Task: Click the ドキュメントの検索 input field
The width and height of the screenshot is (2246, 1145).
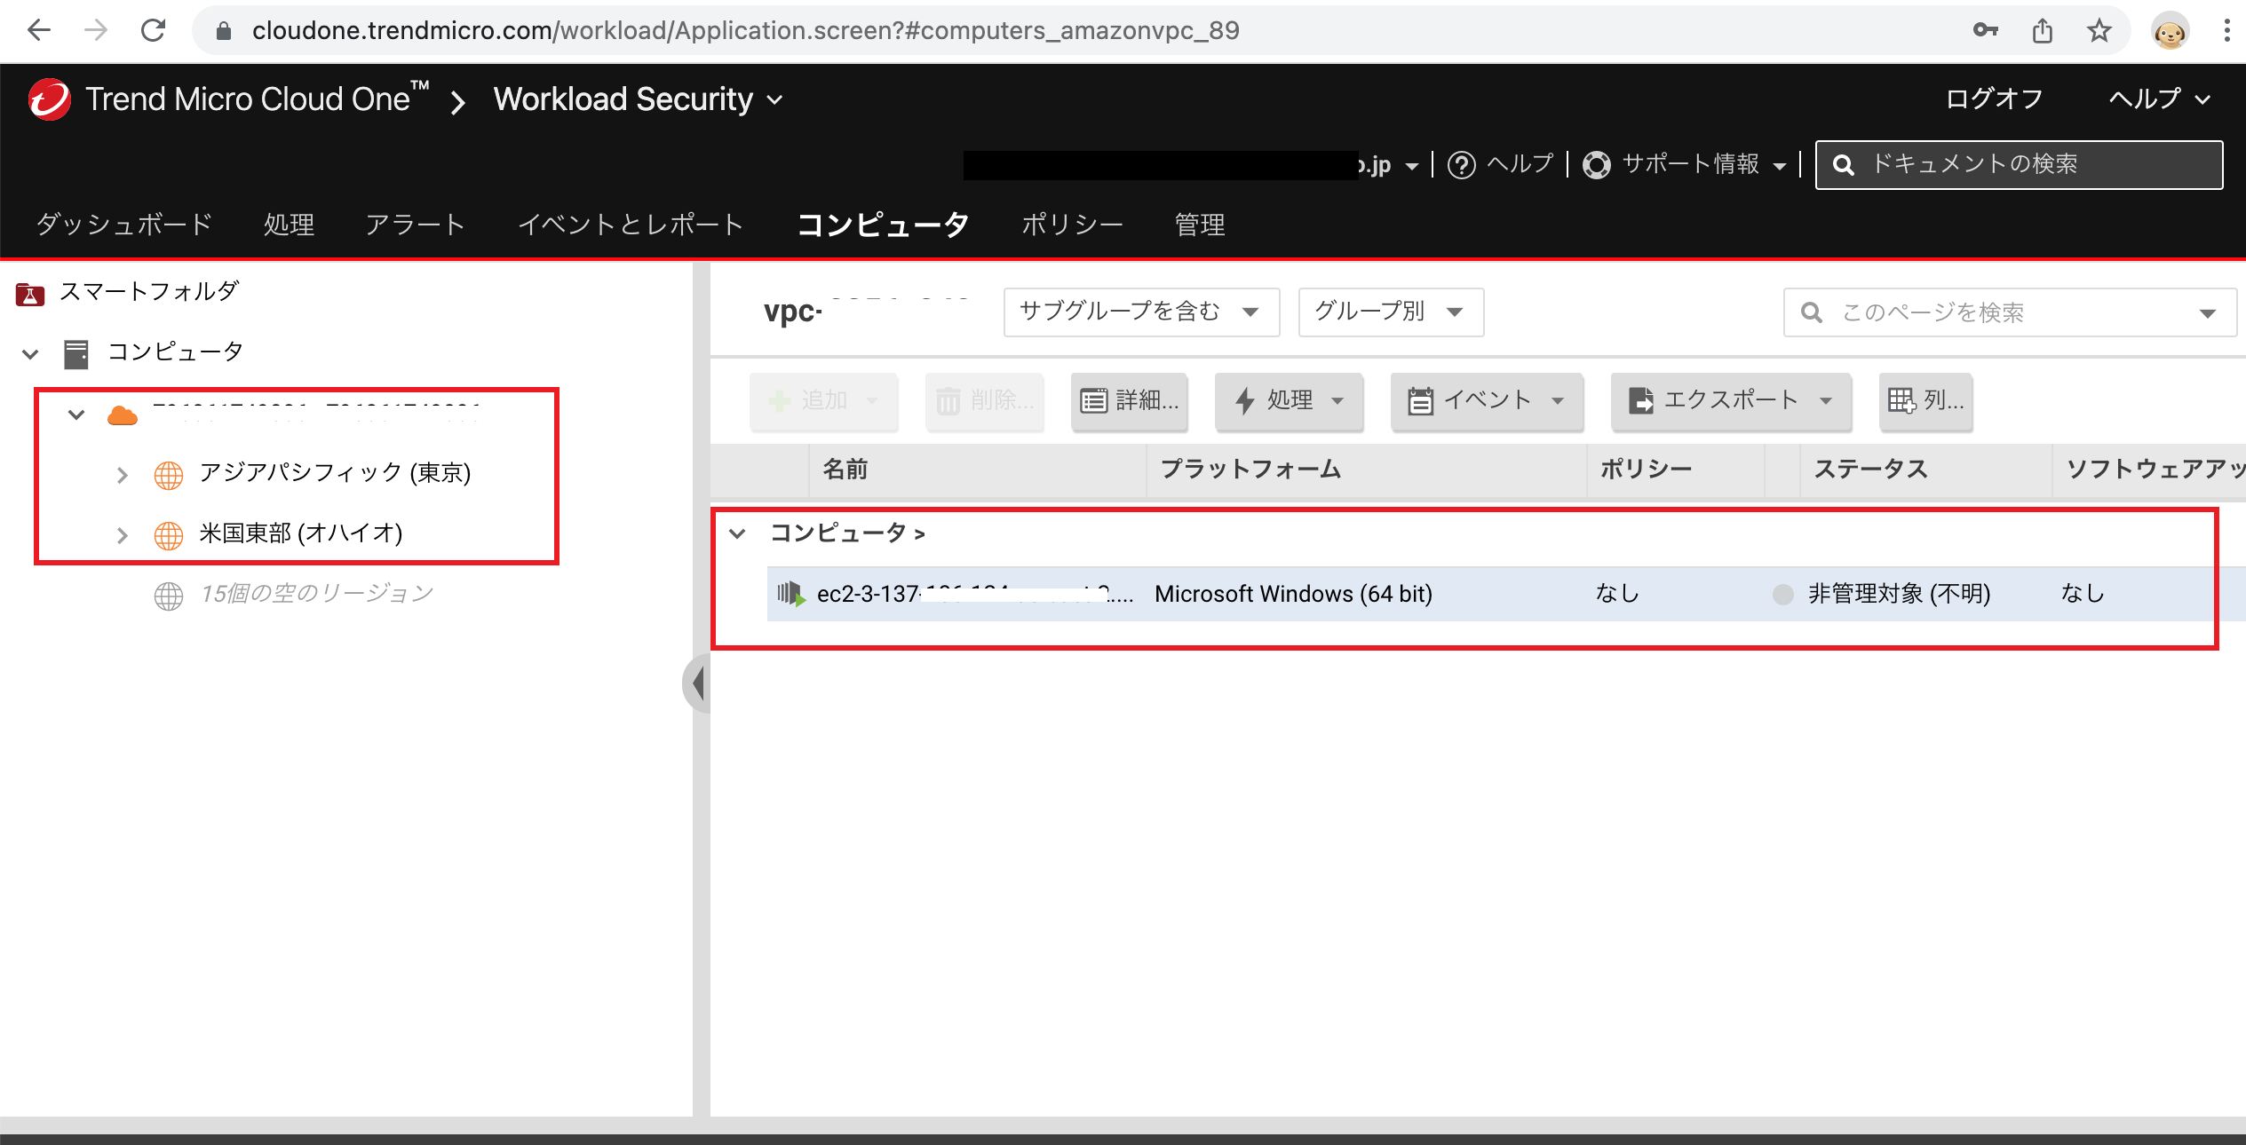Action: pyautogui.click(x=2019, y=165)
